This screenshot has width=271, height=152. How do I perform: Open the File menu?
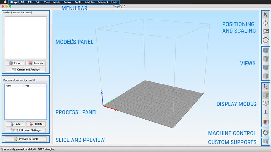tap(30, 2)
